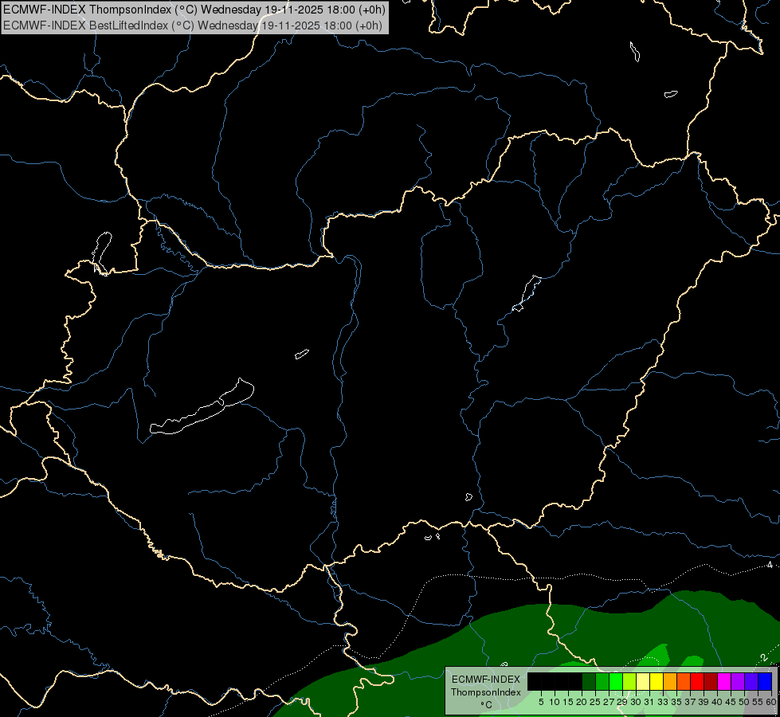Select the medium green 25-27 legend swatch
780x717 pixels.
click(x=602, y=681)
